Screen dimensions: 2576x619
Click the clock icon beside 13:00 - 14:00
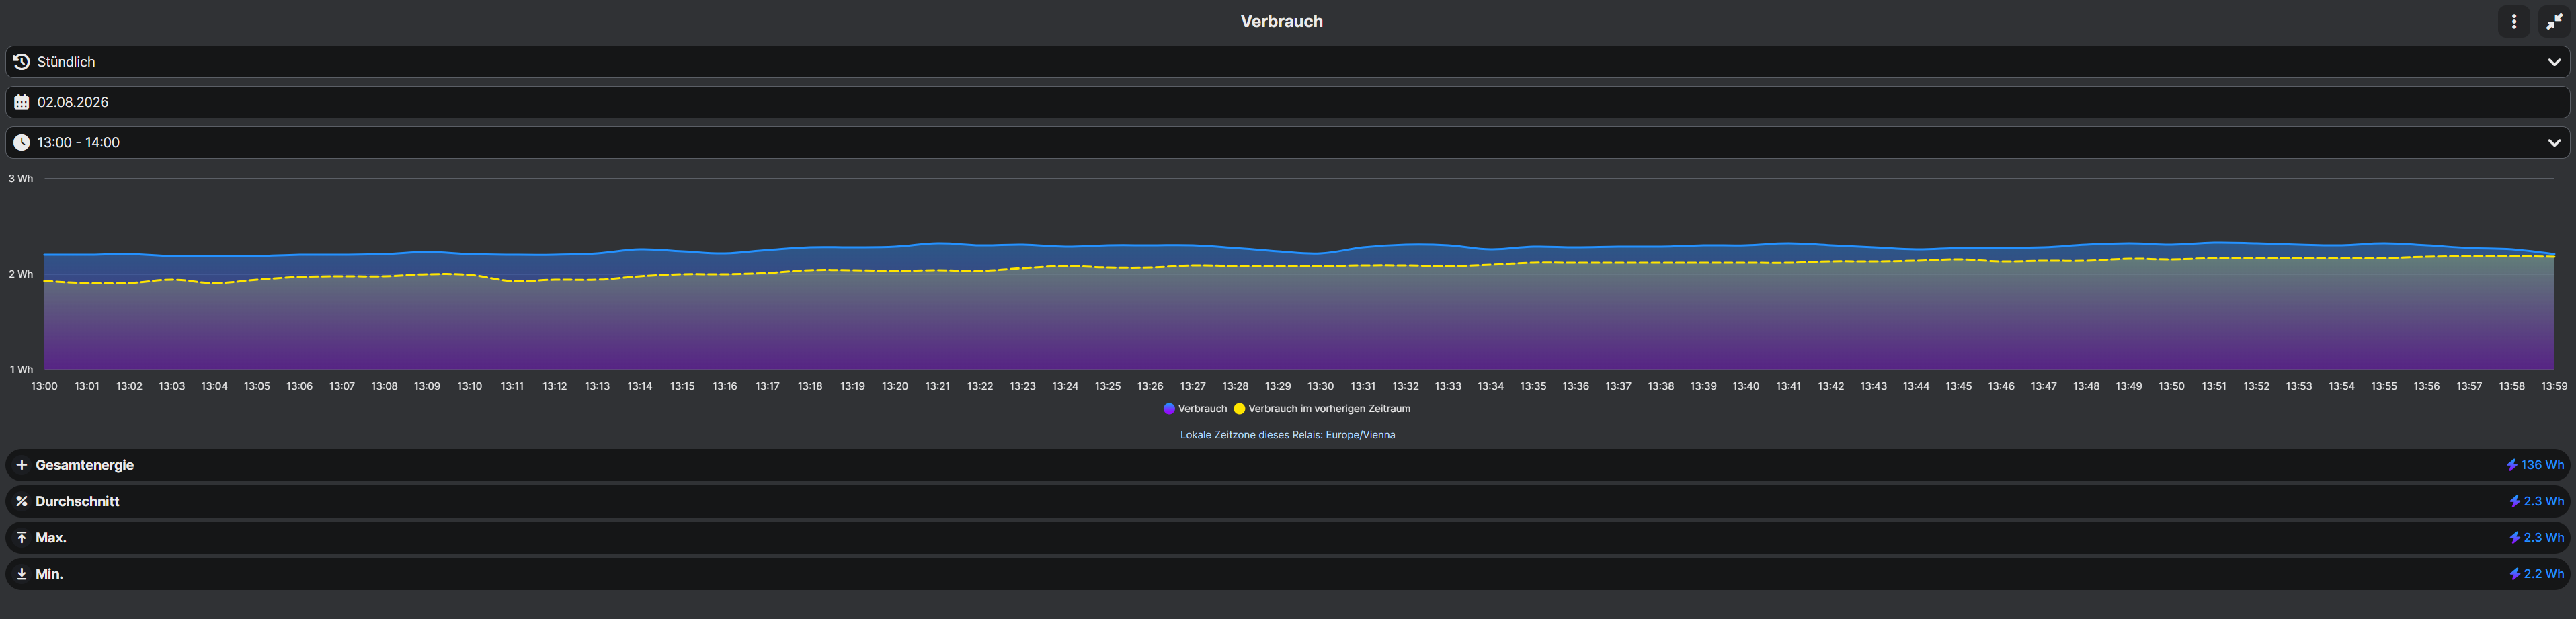click(21, 143)
